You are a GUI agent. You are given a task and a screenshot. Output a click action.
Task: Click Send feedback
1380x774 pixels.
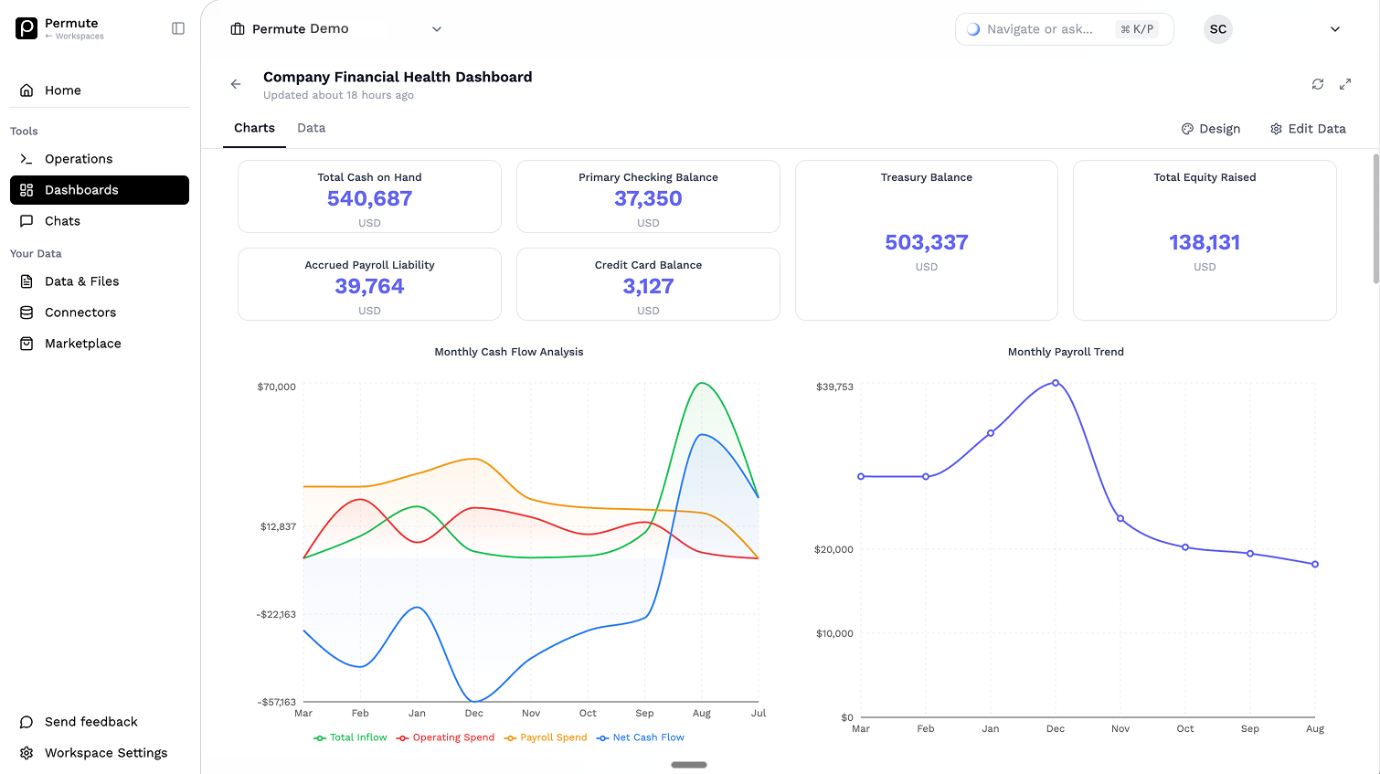91,722
